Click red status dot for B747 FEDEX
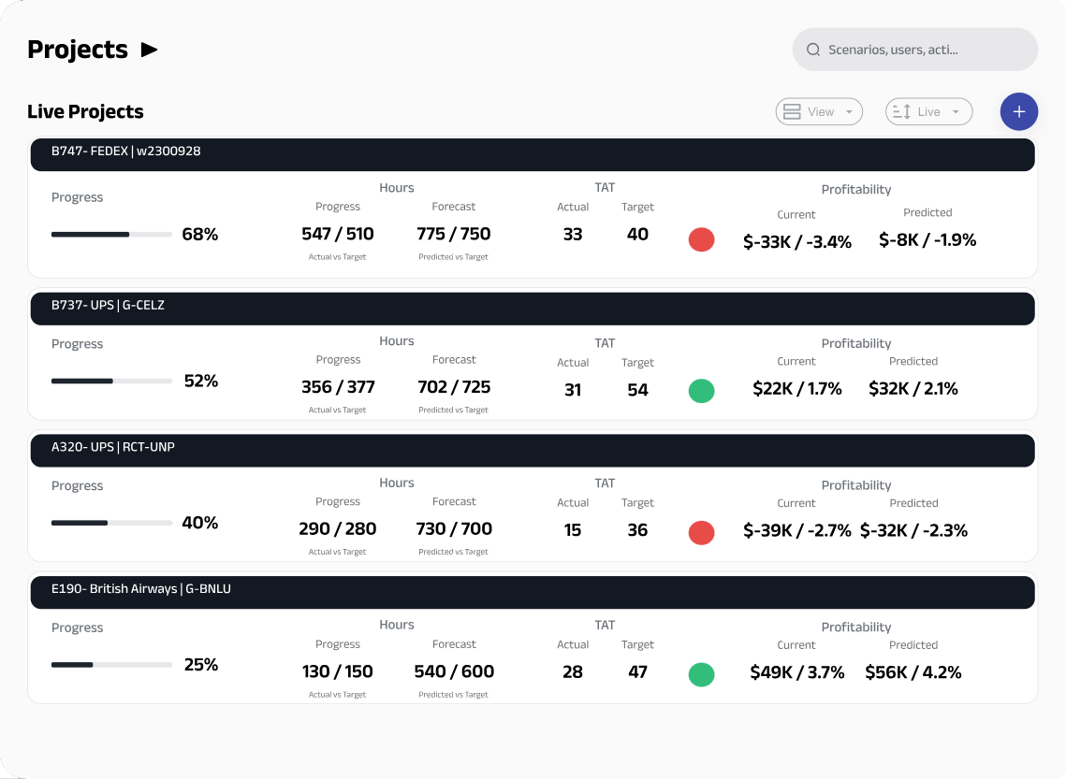Viewport: 1066px width, 779px height. [701, 240]
